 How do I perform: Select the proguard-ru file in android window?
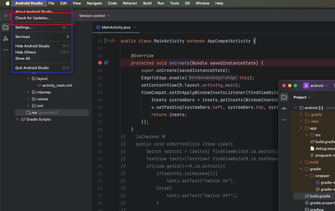322,155
